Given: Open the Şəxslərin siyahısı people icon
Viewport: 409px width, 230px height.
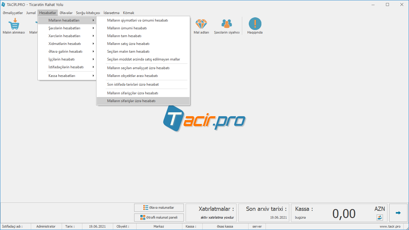Looking at the screenshot, I should (x=227, y=24).
